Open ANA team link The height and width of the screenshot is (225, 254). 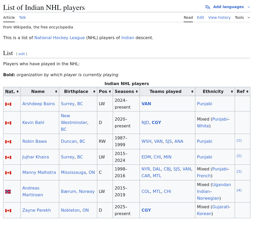click(179, 141)
